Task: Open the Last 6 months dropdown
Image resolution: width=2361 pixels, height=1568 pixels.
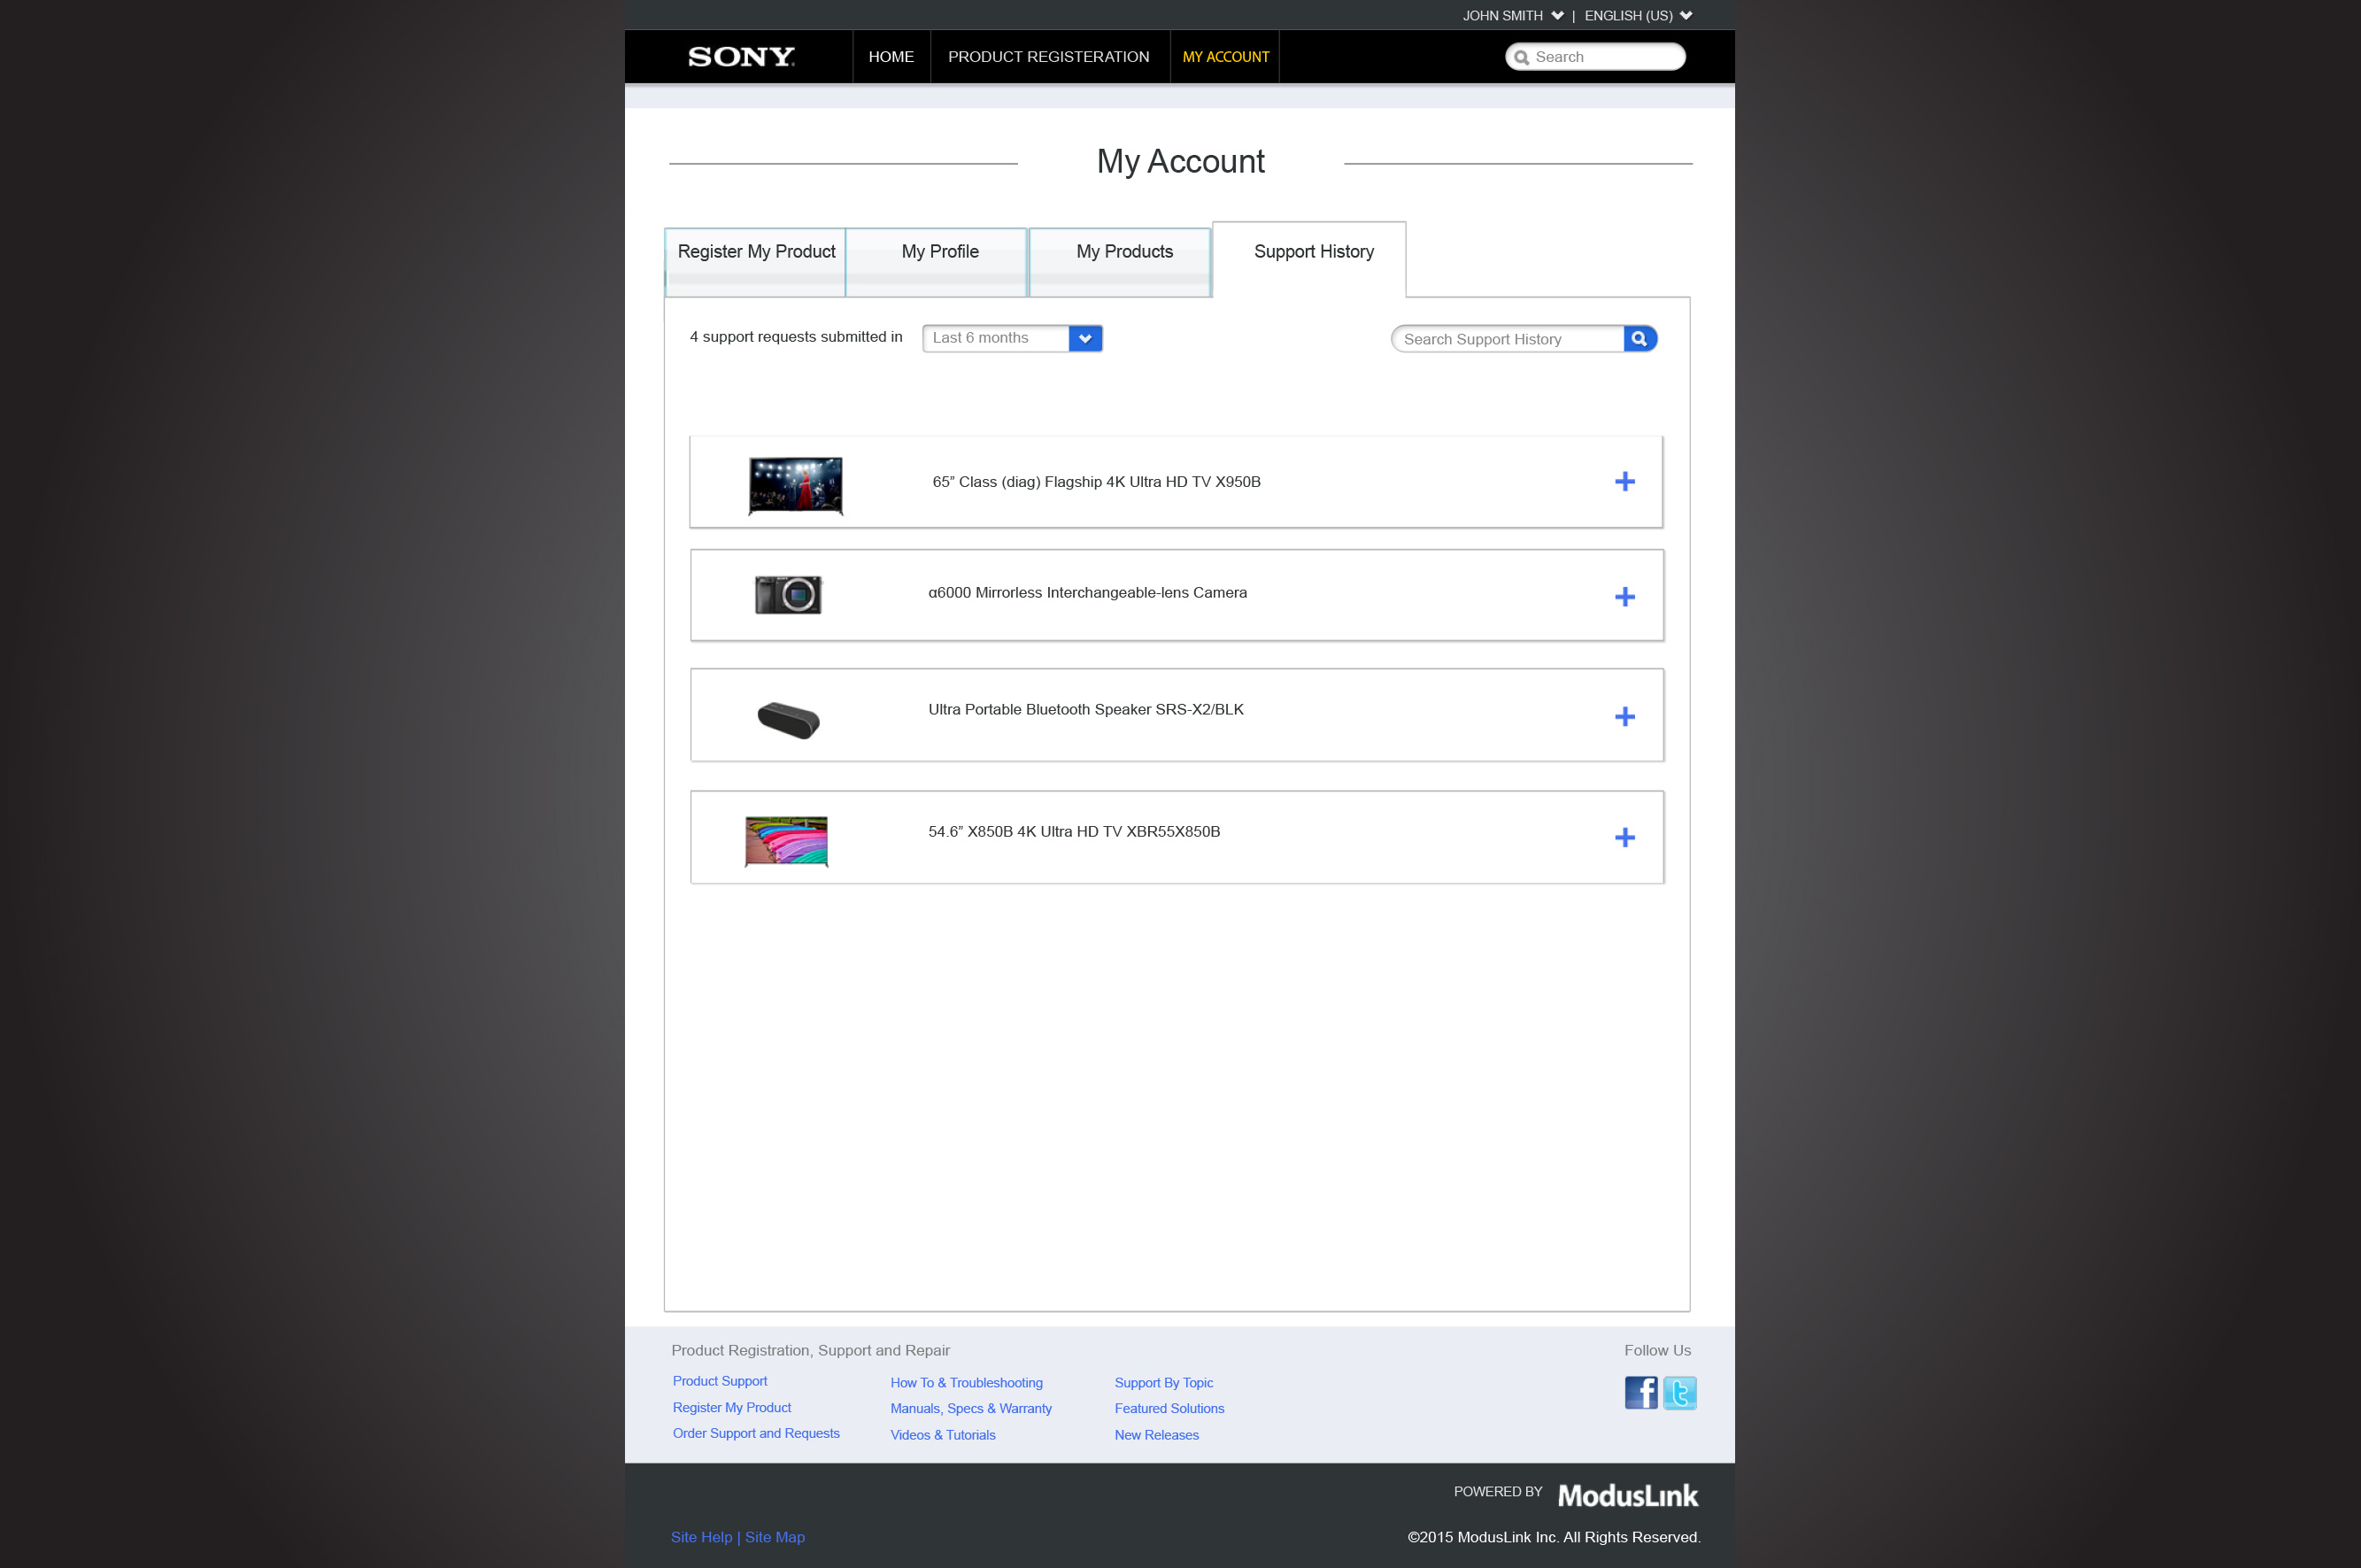Action: coord(1012,338)
